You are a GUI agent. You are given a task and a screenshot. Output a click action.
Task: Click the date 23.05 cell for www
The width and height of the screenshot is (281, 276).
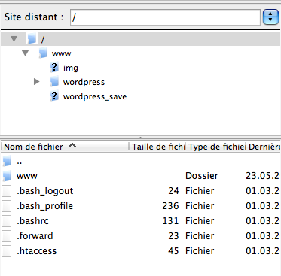pos(263,176)
